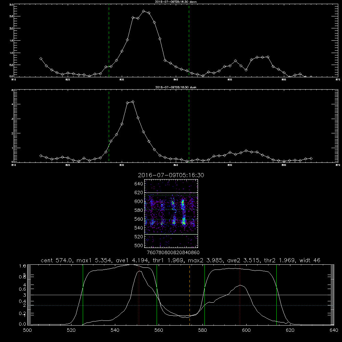Click the y-axis label 520 beside the spectral image
The width and height of the screenshot is (342, 342).
click(x=139, y=237)
